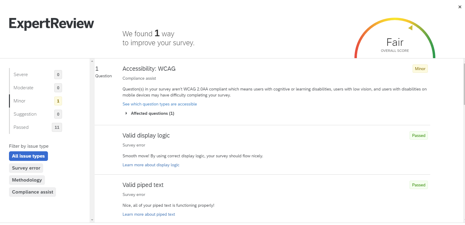Filter issues by Methodology type
The image size is (465, 225).
pyautogui.click(x=27, y=180)
